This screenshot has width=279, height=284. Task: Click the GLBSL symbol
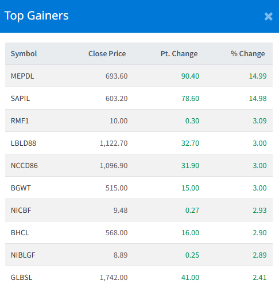[21, 278]
